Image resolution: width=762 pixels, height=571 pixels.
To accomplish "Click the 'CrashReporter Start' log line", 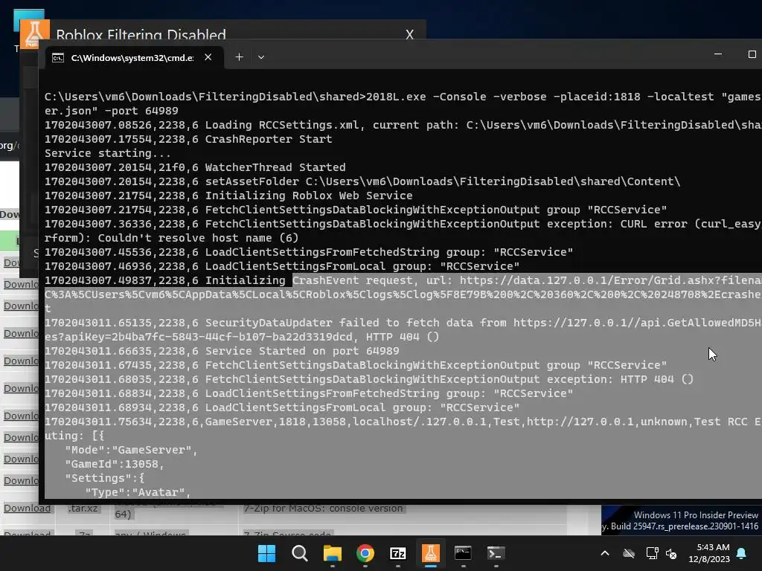I will (188, 139).
